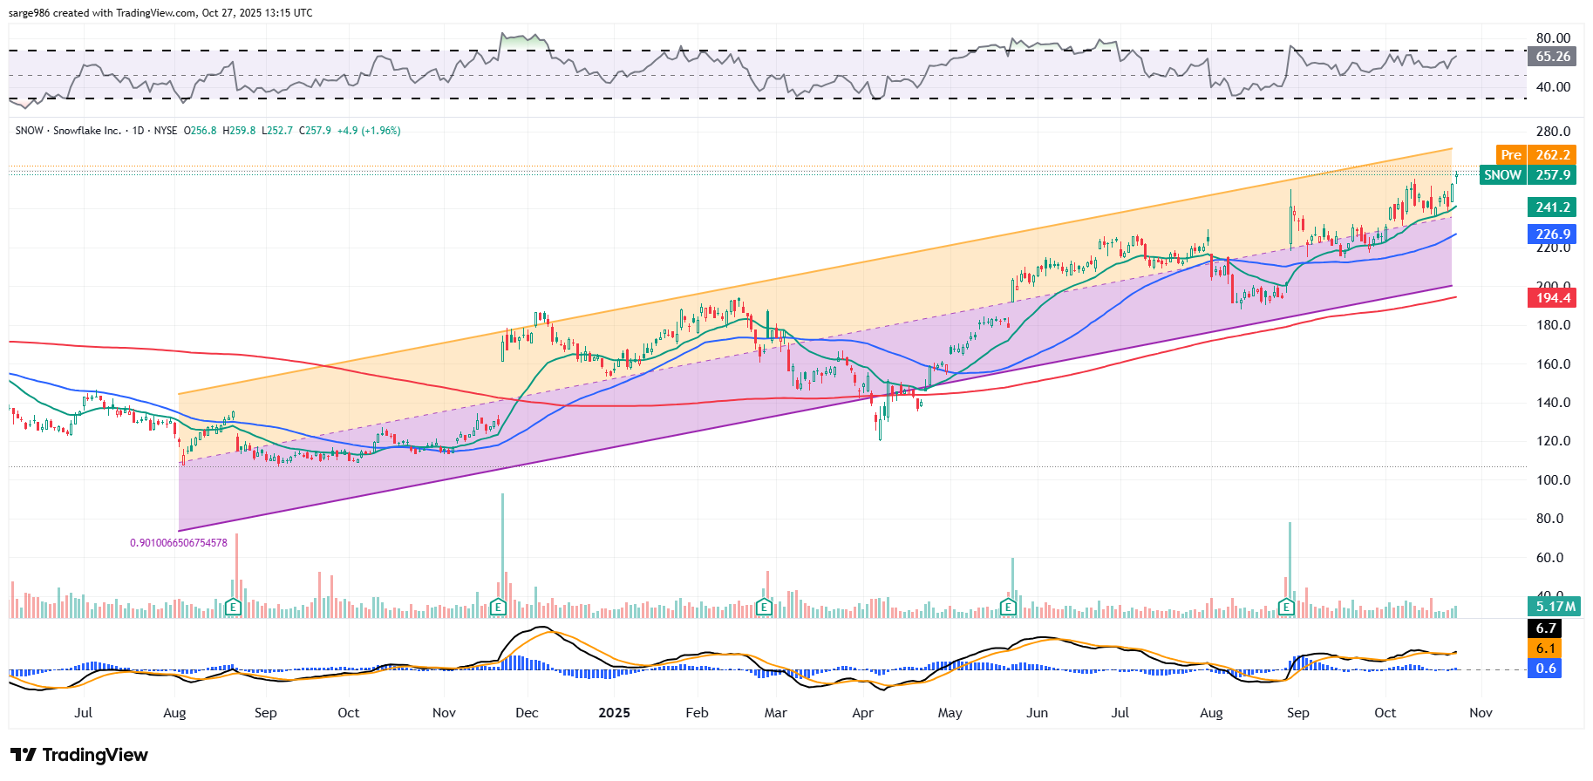Click the red 194.4 moving average label
This screenshot has height=781, width=1593.
tap(1552, 298)
